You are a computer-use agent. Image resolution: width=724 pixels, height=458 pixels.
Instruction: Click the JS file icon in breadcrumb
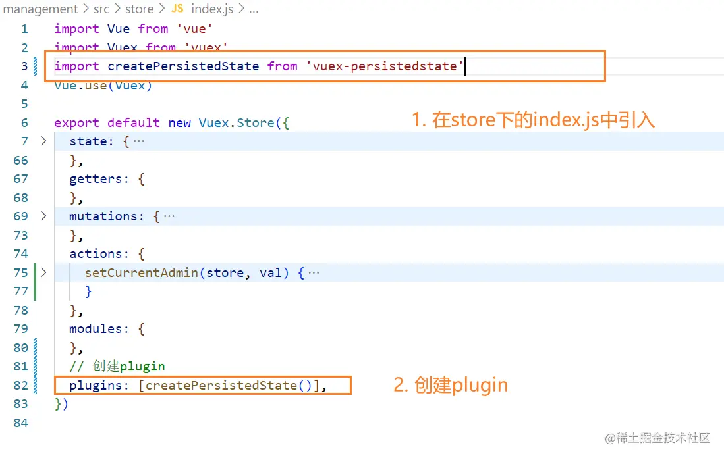(x=177, y=9)
